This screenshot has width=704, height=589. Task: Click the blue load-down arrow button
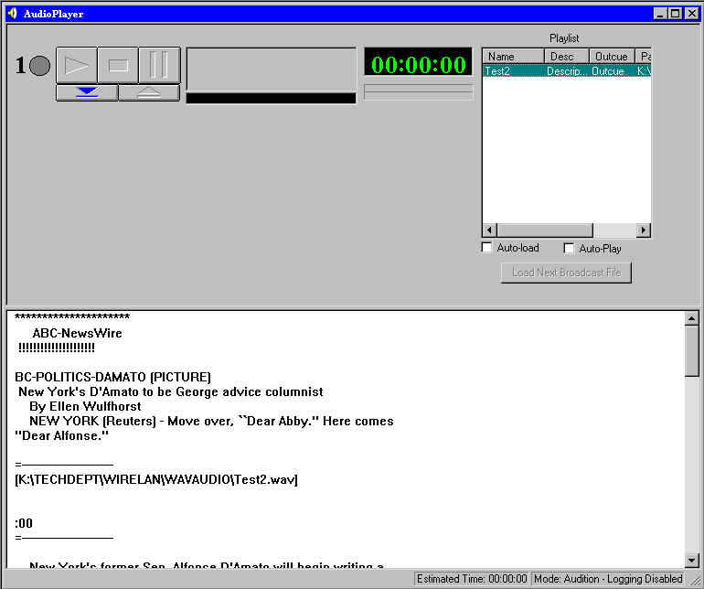(x=87, y=92)
